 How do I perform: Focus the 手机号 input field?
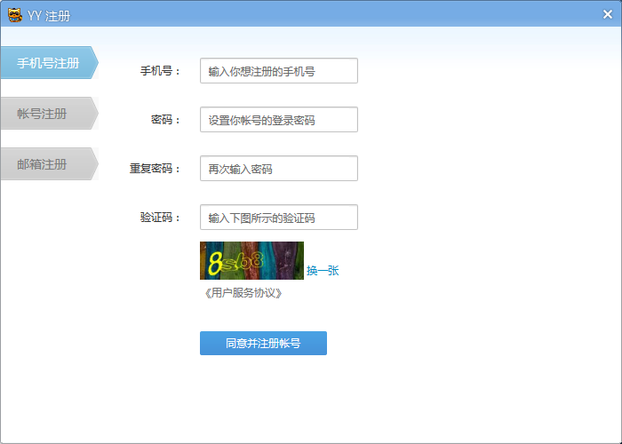pyautogui.click(x=279, y=70)
